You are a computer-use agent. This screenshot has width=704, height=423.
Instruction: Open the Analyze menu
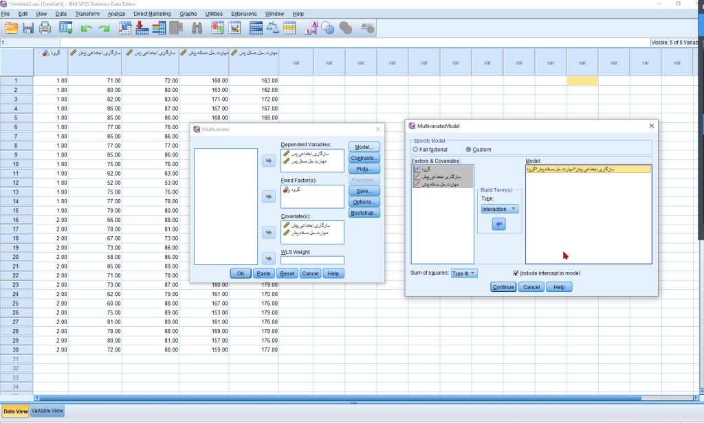pos(116,14)
